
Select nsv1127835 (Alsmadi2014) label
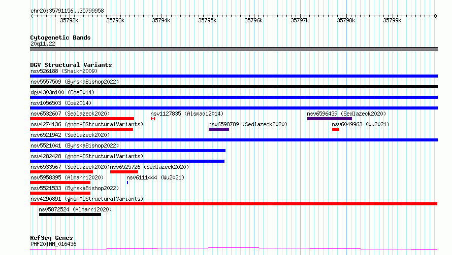click(x=187, y=114)
